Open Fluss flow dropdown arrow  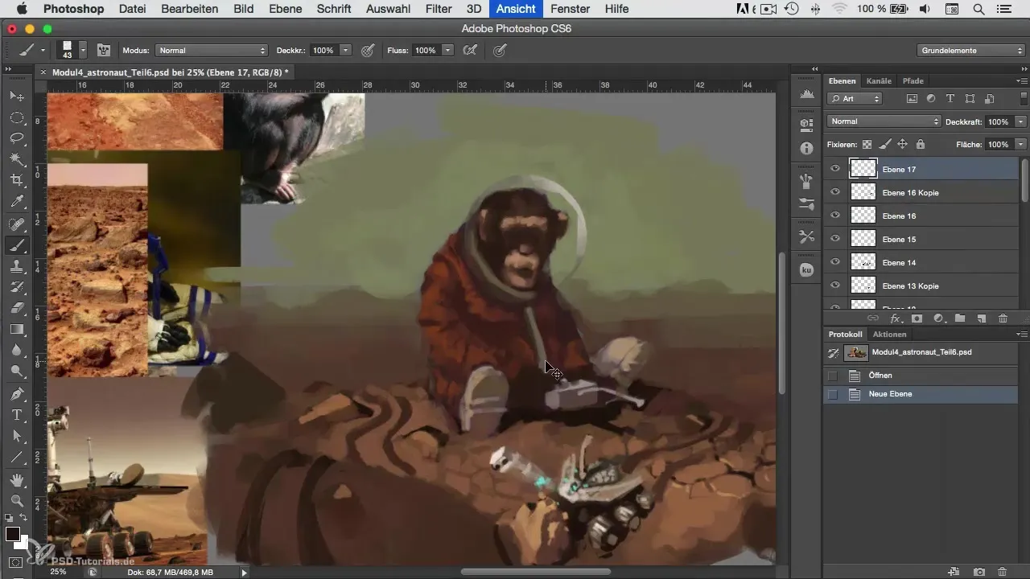coord(447,50)
